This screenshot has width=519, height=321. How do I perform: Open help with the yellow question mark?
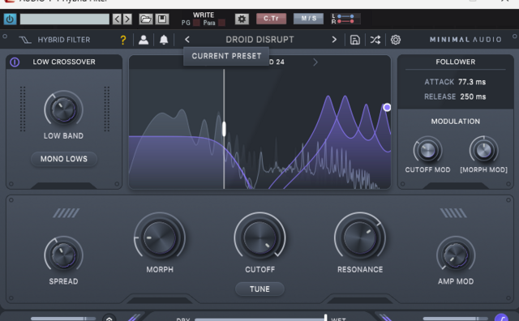123,40
